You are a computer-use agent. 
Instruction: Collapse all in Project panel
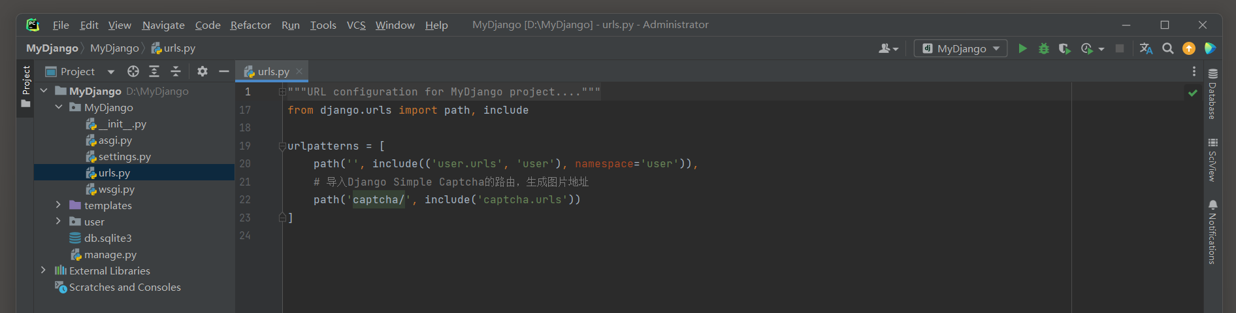point(176,71)
